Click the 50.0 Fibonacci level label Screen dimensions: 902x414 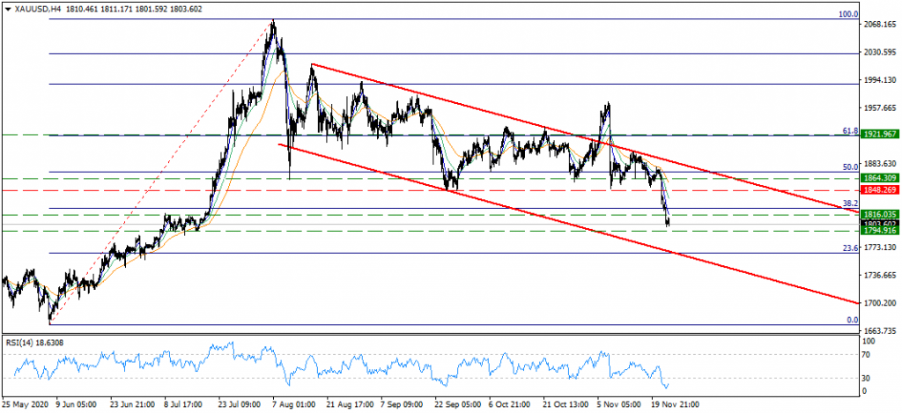click(x=850, y=166)
